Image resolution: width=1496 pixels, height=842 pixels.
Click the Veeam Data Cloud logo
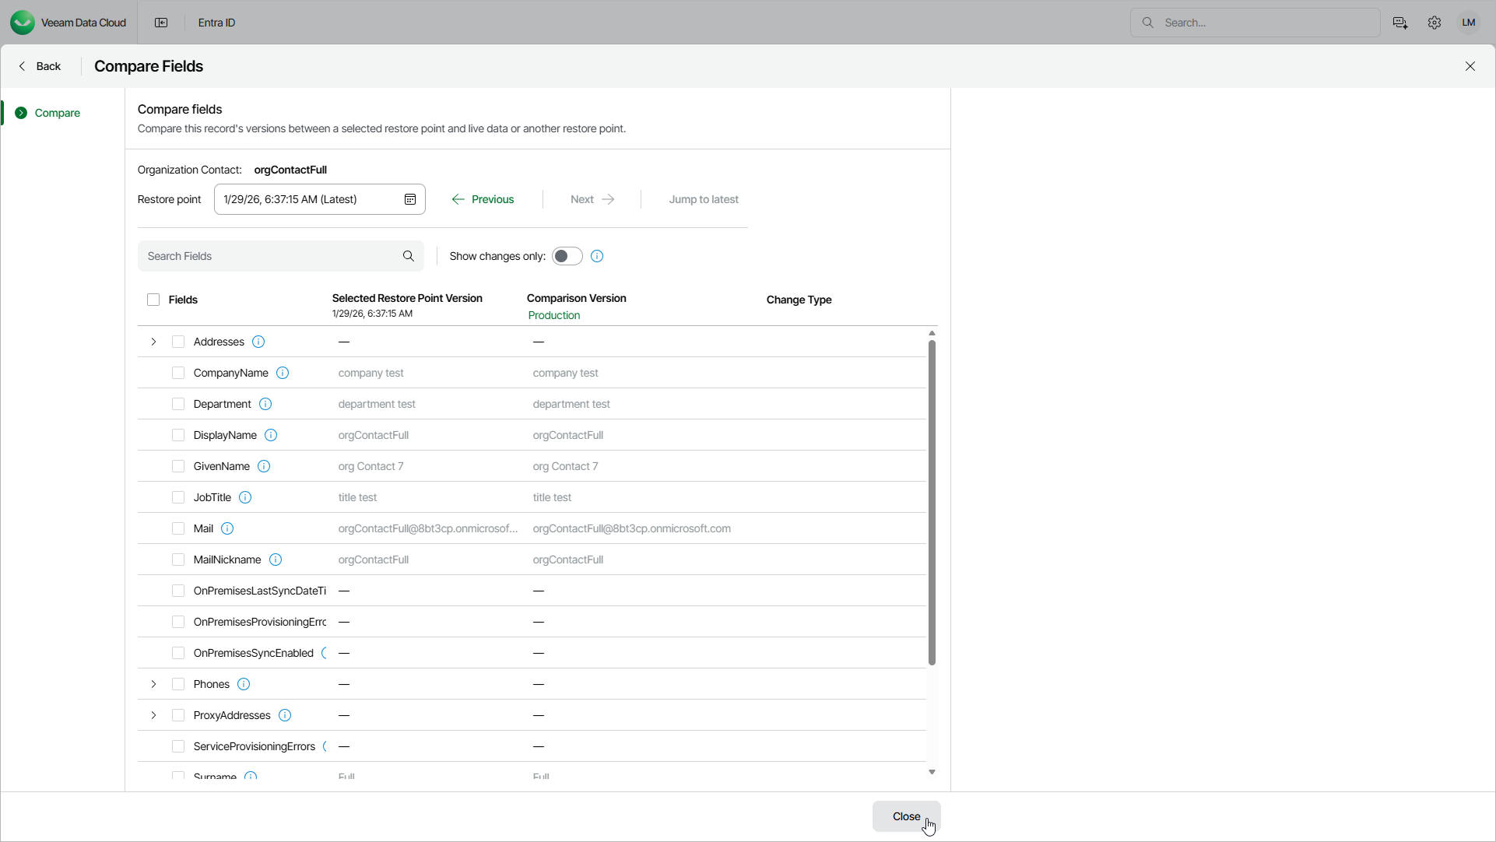(23, 23)
